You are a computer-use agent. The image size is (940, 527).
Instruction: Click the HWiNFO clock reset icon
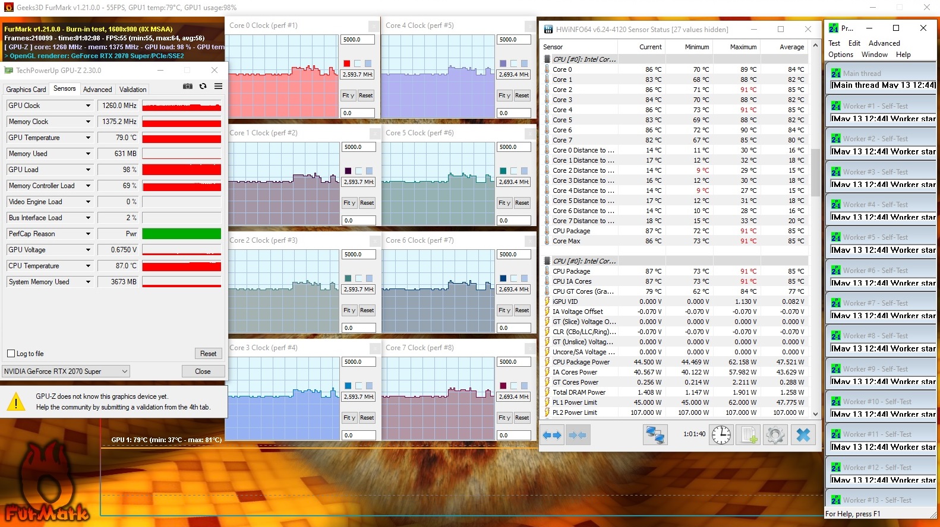[721, 435]
